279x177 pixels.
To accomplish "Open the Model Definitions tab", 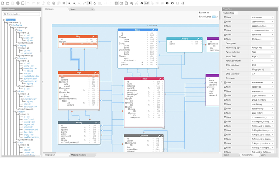I will point(79,155).
